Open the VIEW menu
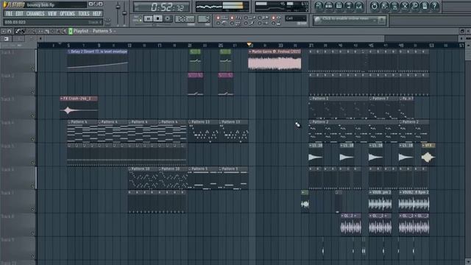This screenshot has height=265, width=471. [x=52, y=13]
